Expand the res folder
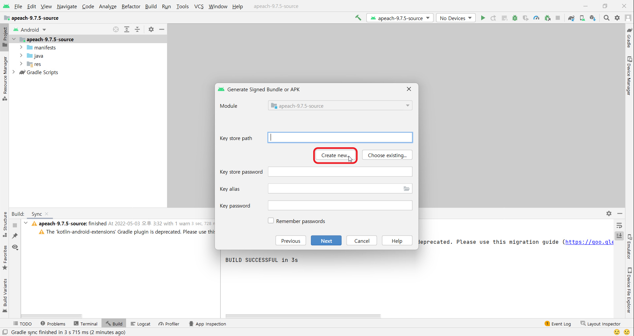 21,64
